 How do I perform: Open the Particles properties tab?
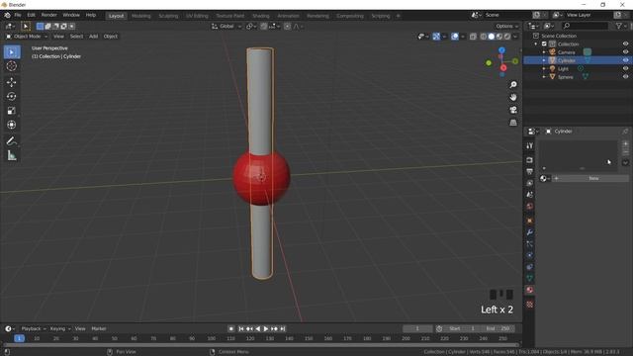pyautogui.click(x=530, y=244)
